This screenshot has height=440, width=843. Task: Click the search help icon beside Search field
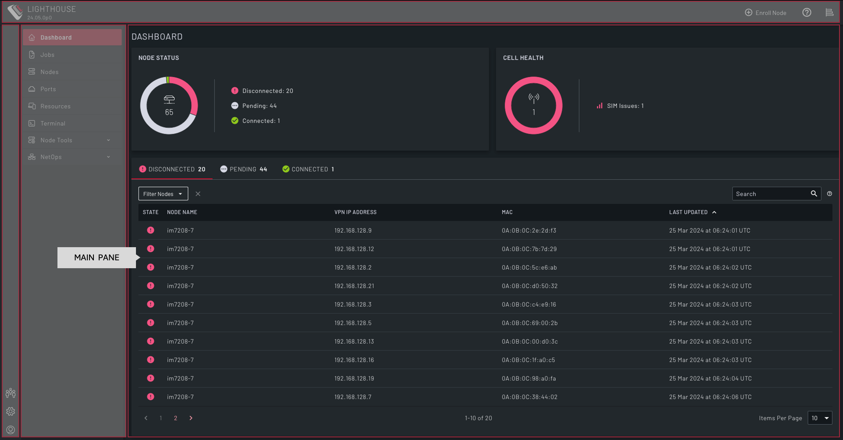pos(829,194)
